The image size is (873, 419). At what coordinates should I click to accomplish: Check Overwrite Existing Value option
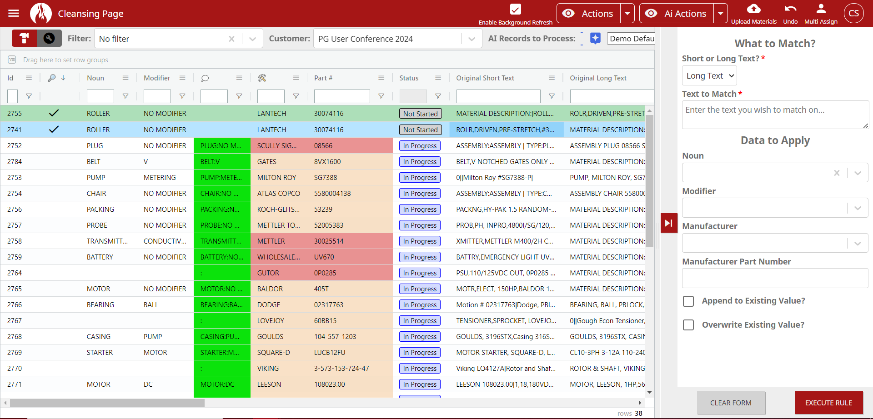[688, 325]
